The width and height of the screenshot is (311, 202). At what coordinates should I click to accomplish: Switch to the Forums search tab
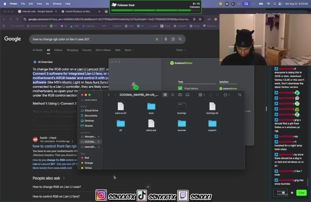tap(87, 50)
